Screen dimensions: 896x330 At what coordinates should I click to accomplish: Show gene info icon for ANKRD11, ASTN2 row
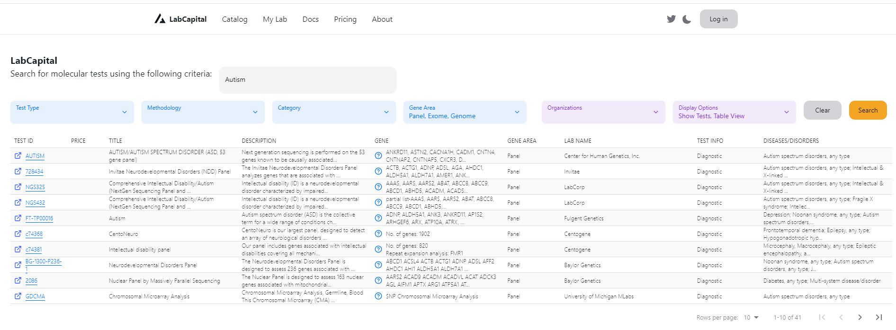378,156
